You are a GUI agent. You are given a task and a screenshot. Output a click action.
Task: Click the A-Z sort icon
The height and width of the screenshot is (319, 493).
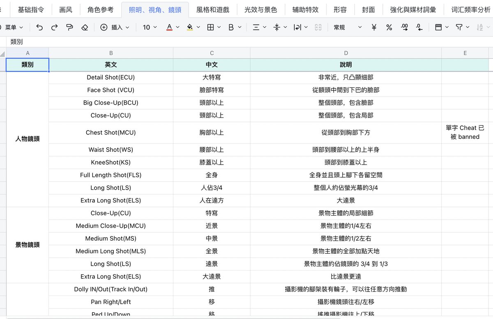tap(480, 28)
